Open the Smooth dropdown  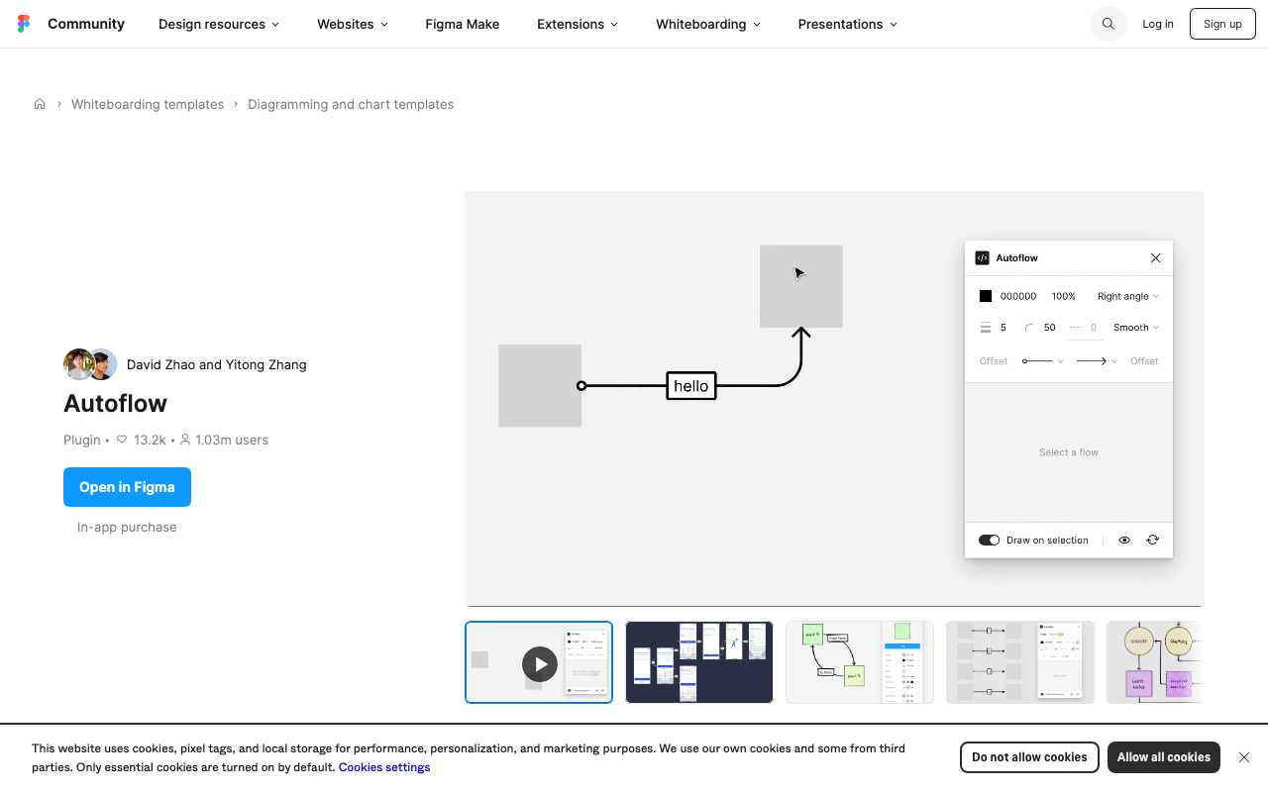[x=1136, y=328]
